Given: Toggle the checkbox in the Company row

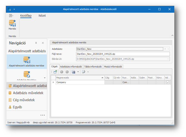Looking at the screenshot, I should [168, 82].
